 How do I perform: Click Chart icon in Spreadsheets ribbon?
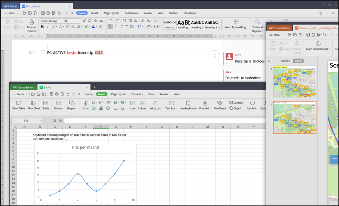pyautogui.click(x=86, y=105)
